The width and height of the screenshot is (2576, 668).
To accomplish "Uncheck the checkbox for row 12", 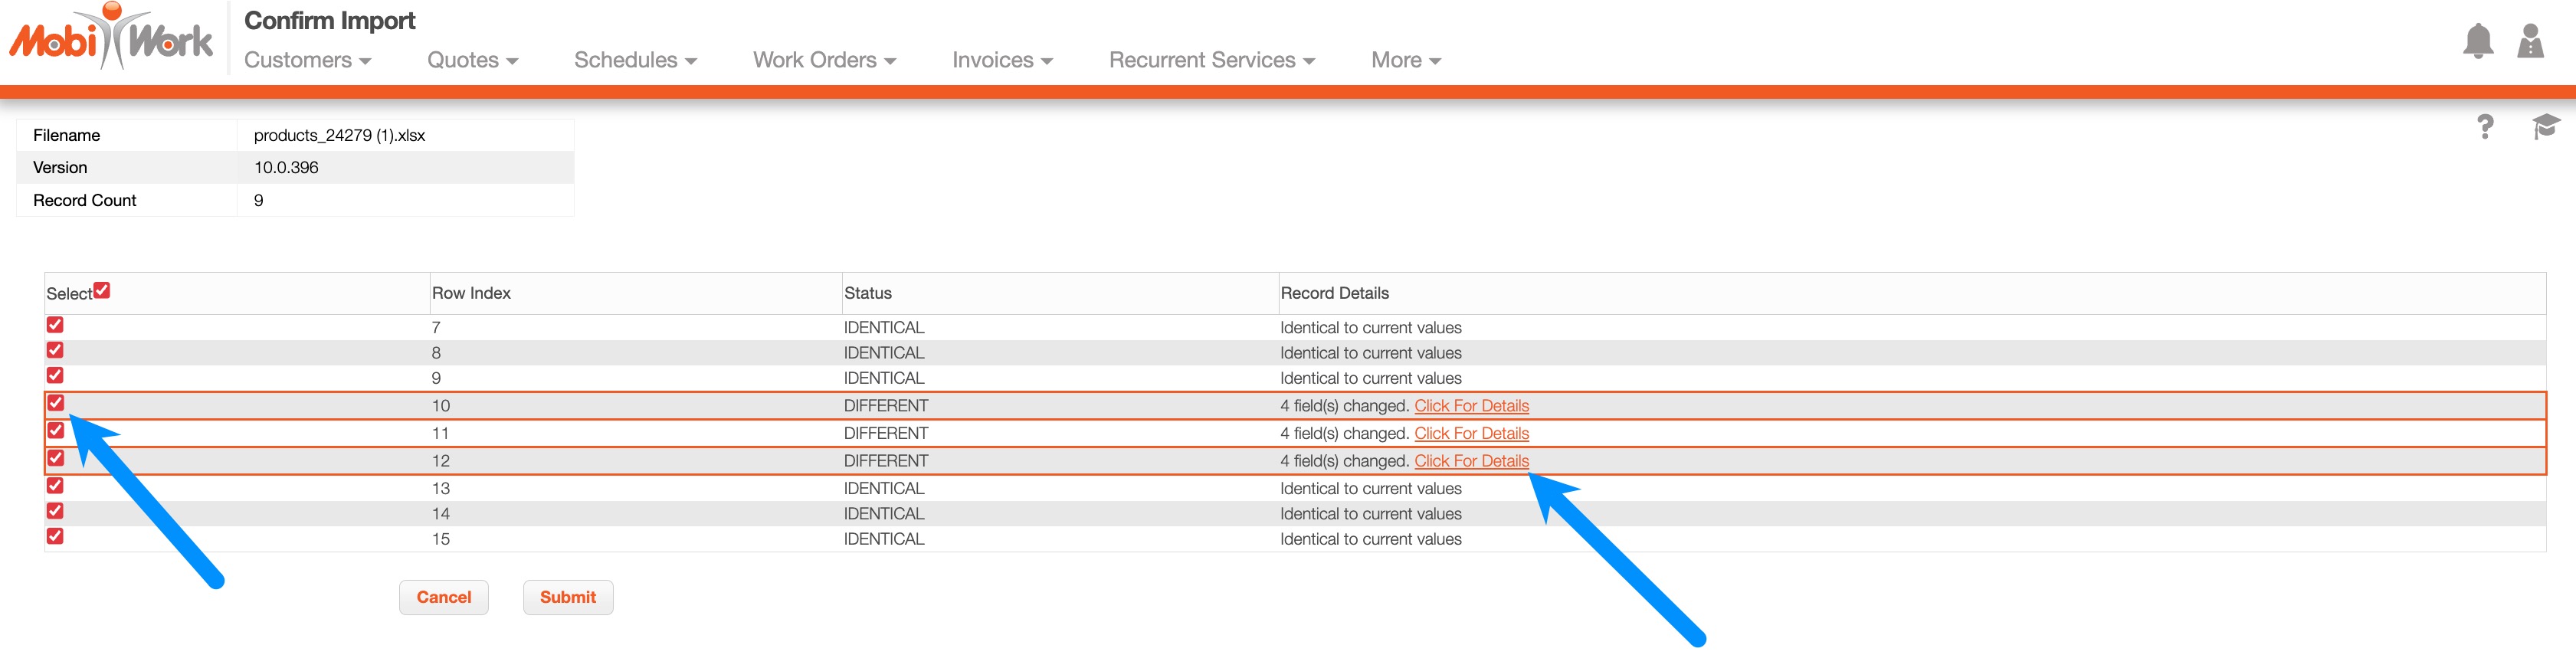I will [x=55, y=458].
